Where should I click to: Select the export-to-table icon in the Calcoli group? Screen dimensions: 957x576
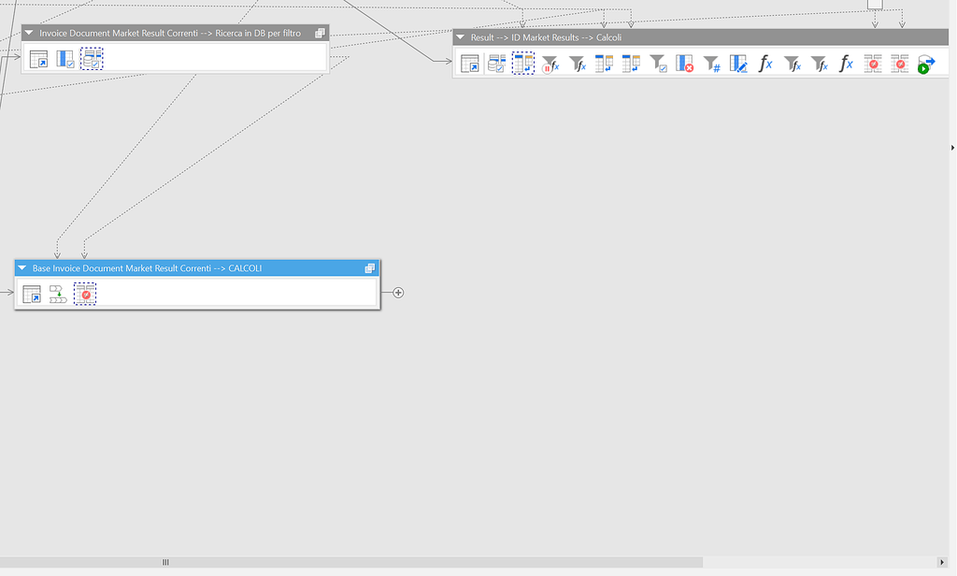468,64
